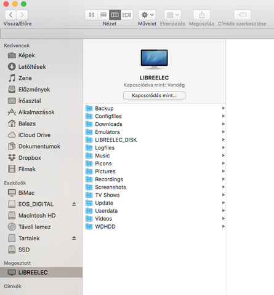Select the Logfiles folder

[x=155, y=147]
